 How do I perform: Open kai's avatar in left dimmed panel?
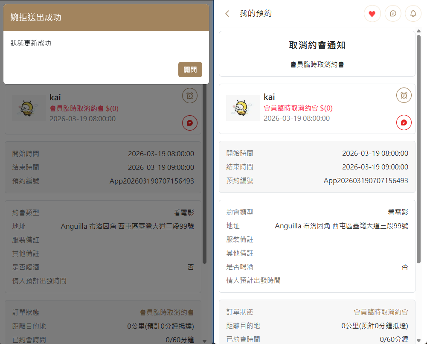[x=29, y=108]
